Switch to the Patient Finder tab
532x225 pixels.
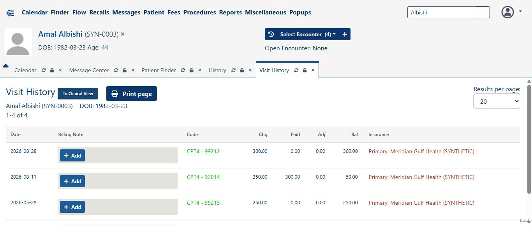[159, 70]
